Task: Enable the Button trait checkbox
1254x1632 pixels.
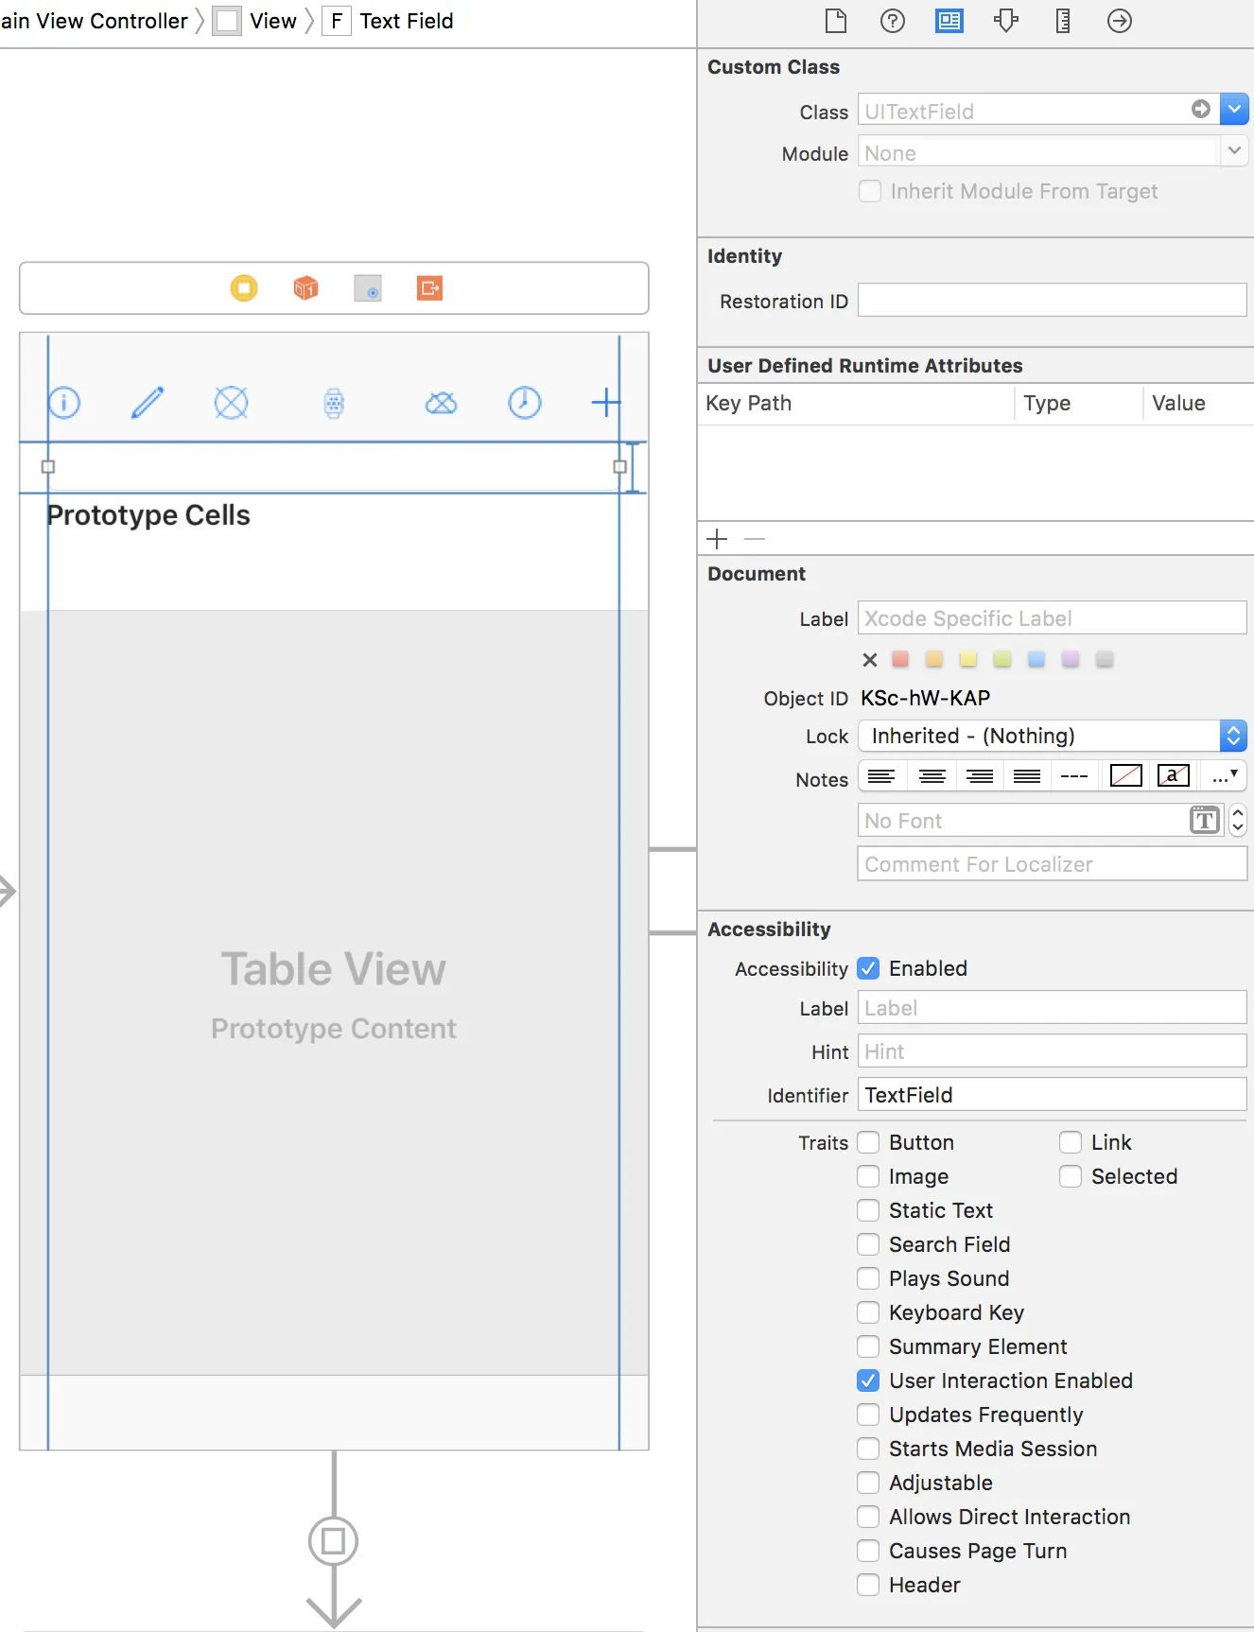Action: pyautogui.click(x=868, y=1142)
